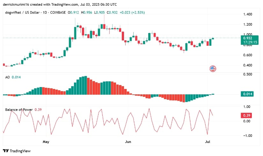Select the dogwifhat / US Dollar symbol title
The image size is (263, 156).
click(23, 12)
